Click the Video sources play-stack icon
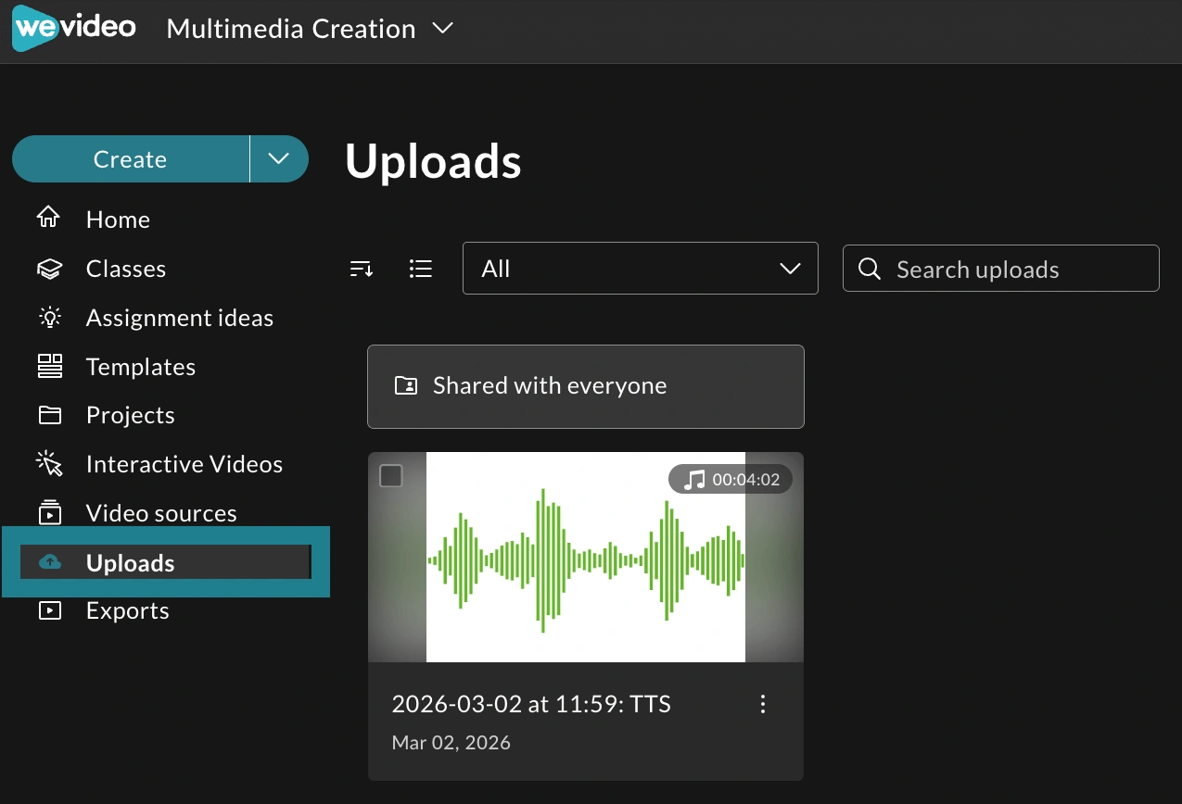 tap(49, 512)
